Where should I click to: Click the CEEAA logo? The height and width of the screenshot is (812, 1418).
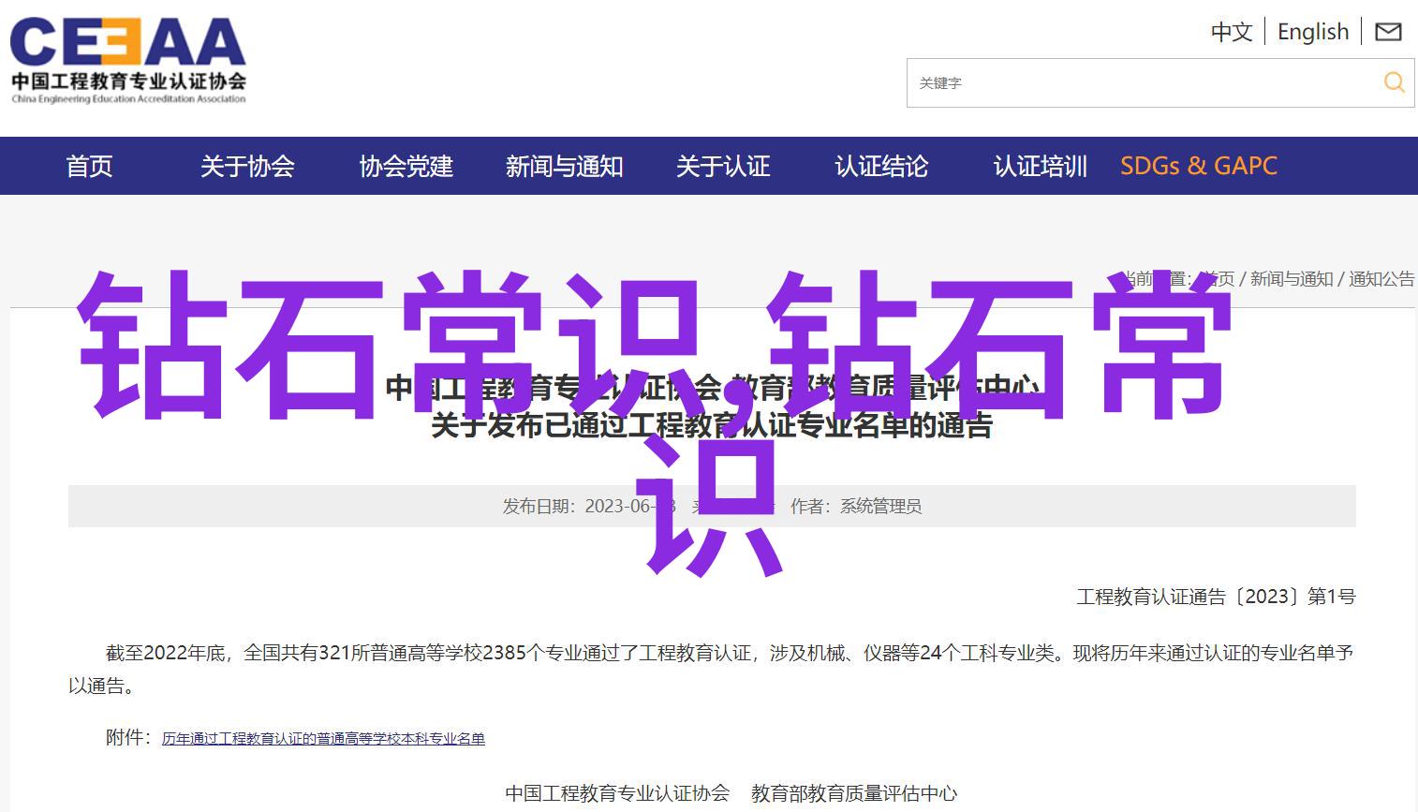[128, 62]
